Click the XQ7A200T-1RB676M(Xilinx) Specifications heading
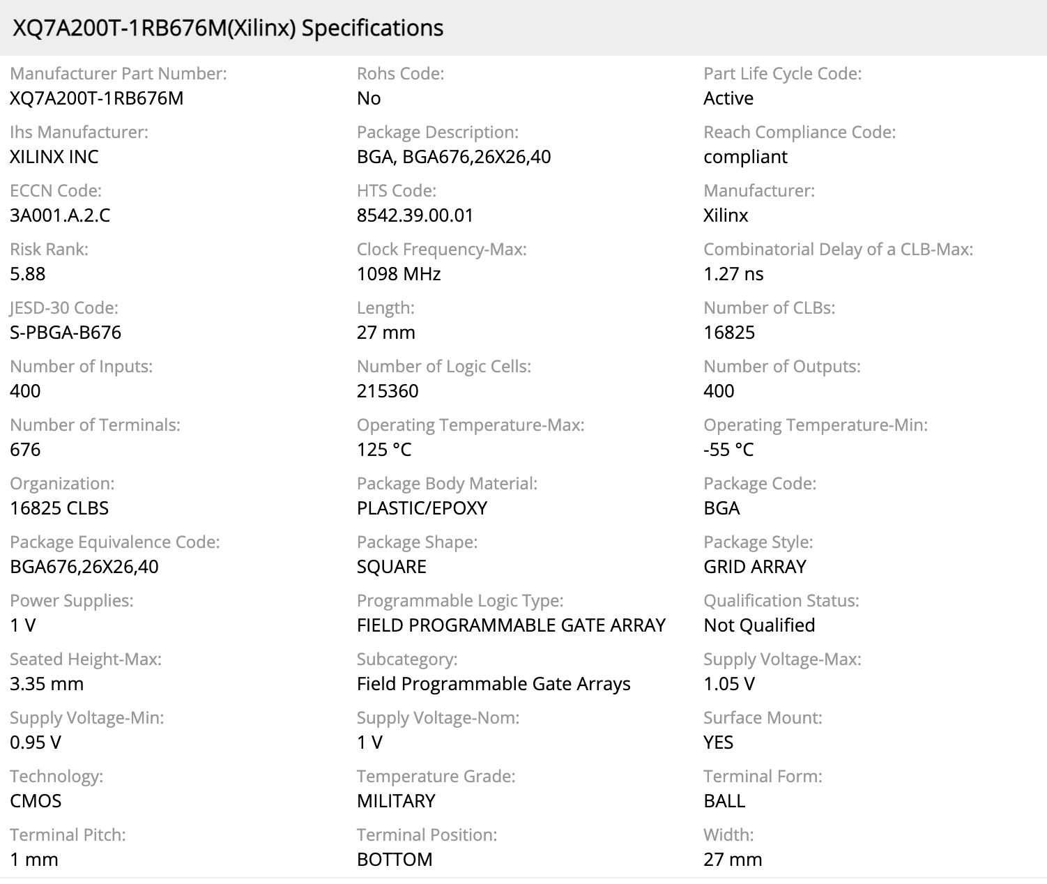The image size is (1047, 884). [228, 28]
